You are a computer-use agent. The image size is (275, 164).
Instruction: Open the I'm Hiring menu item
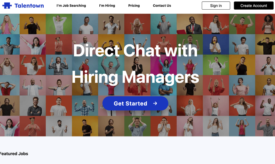[x=107, y=6]
